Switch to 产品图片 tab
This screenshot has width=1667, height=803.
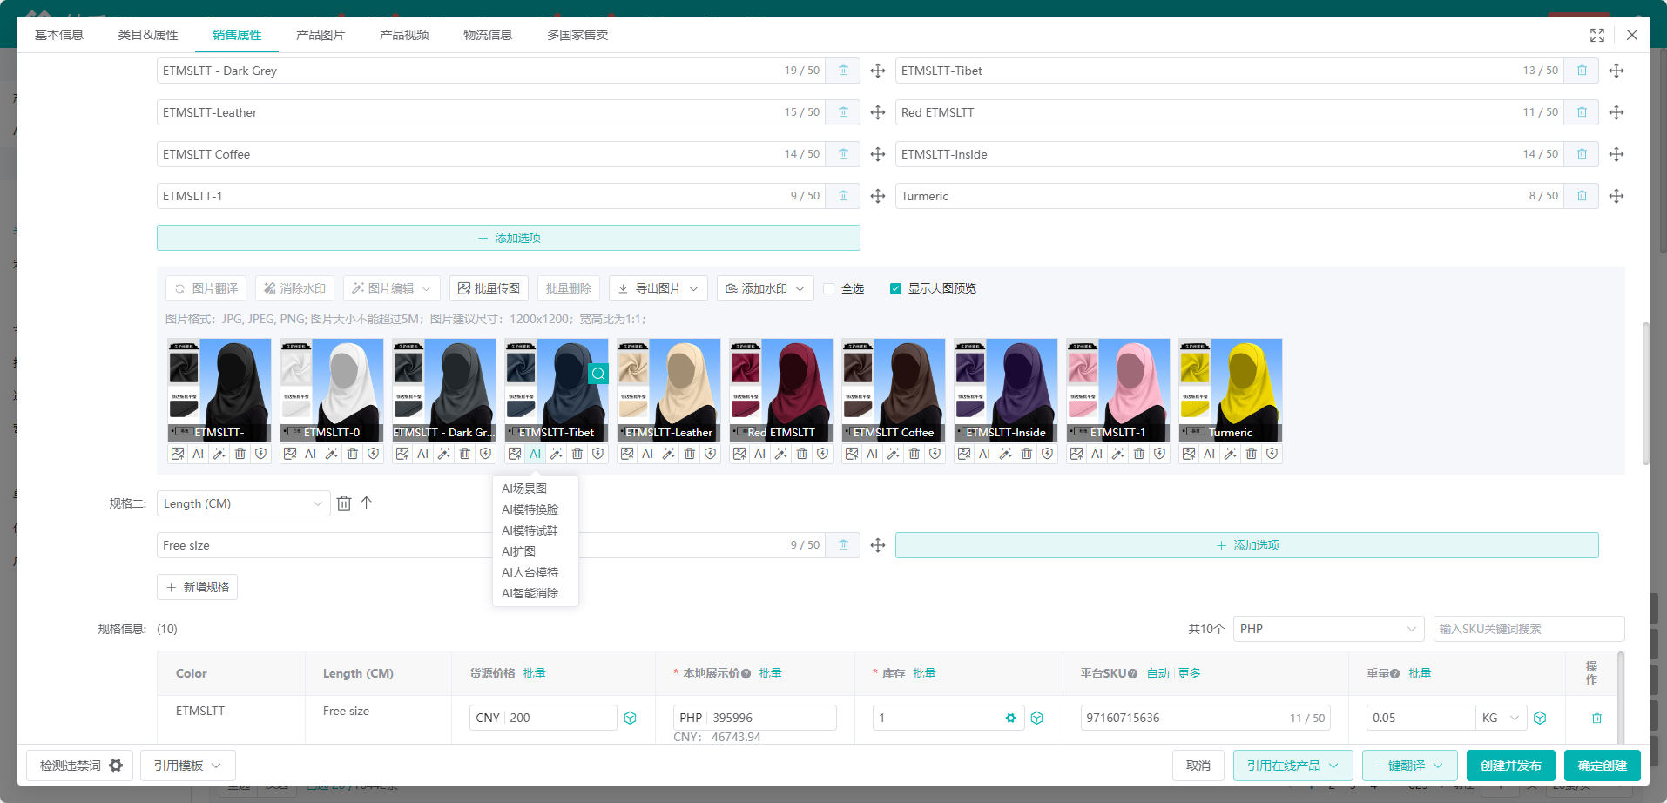pos(321,35)
